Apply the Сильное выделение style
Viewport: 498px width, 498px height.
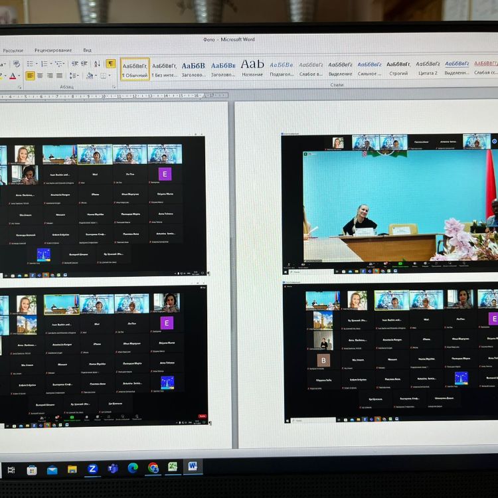[x=369, y=68]
